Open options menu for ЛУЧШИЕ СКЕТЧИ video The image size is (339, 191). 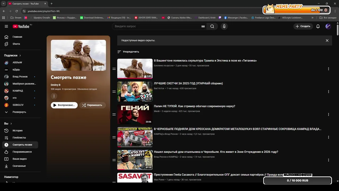[x=328, y=92]
